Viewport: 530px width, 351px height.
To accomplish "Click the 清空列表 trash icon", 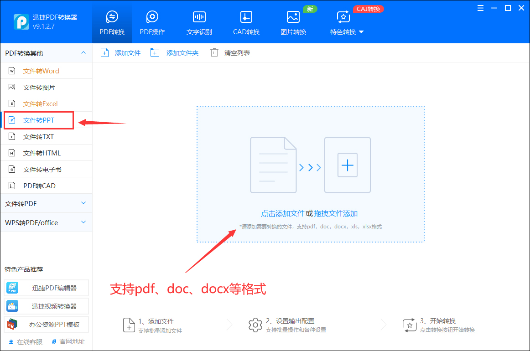I will pyautogui.click(x=214, y=52).
